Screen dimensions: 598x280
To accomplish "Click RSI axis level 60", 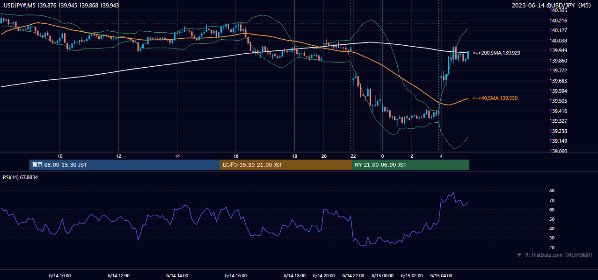I will (552, 210).
